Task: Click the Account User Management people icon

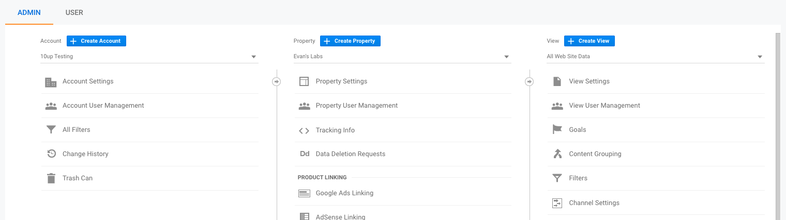Action: (x=51, y=106)
